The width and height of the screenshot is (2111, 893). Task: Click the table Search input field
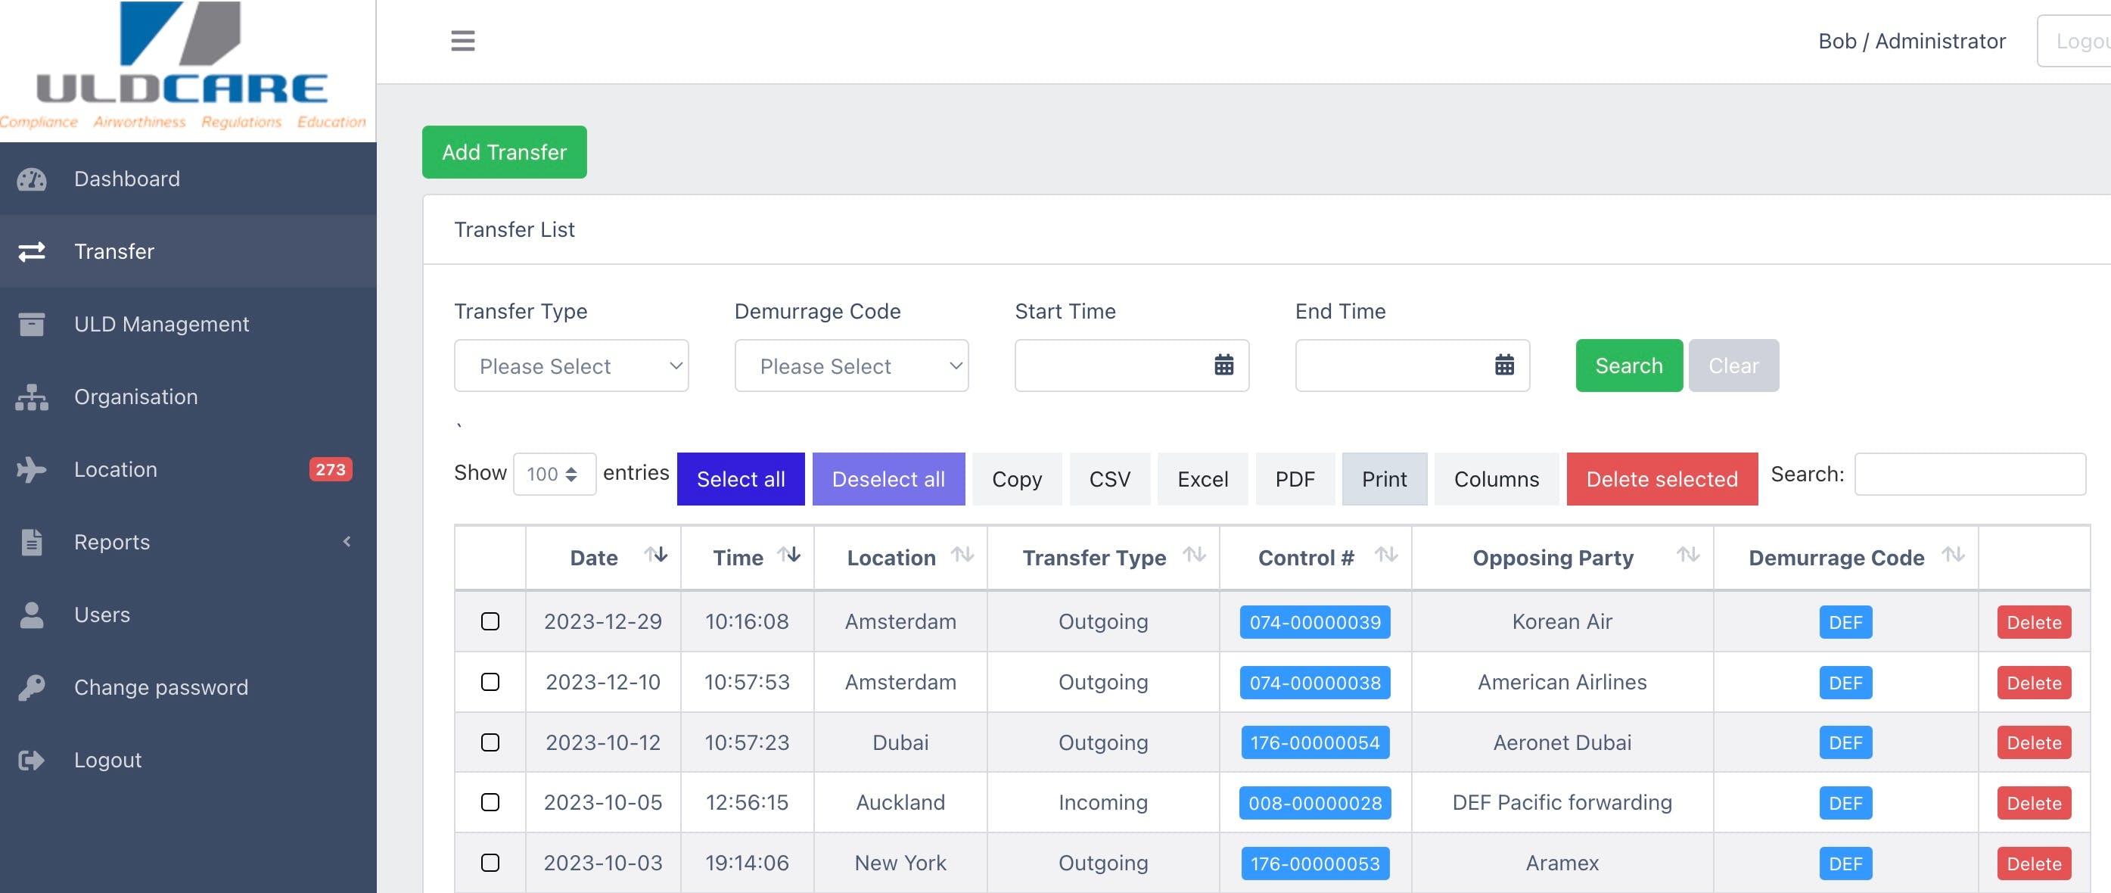click(x=1970, y=474)
